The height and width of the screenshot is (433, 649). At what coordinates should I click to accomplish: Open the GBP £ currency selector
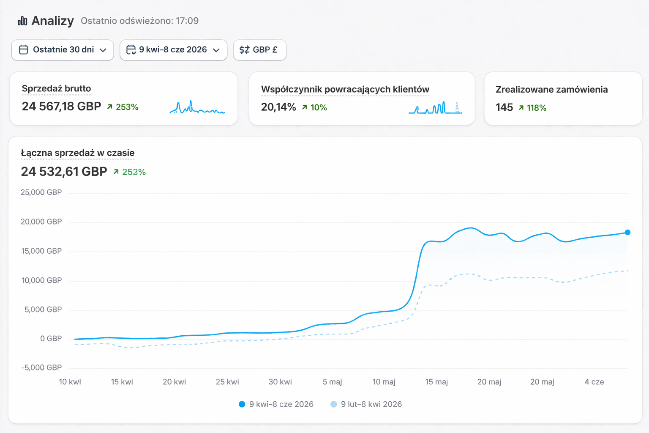[259, 50]
